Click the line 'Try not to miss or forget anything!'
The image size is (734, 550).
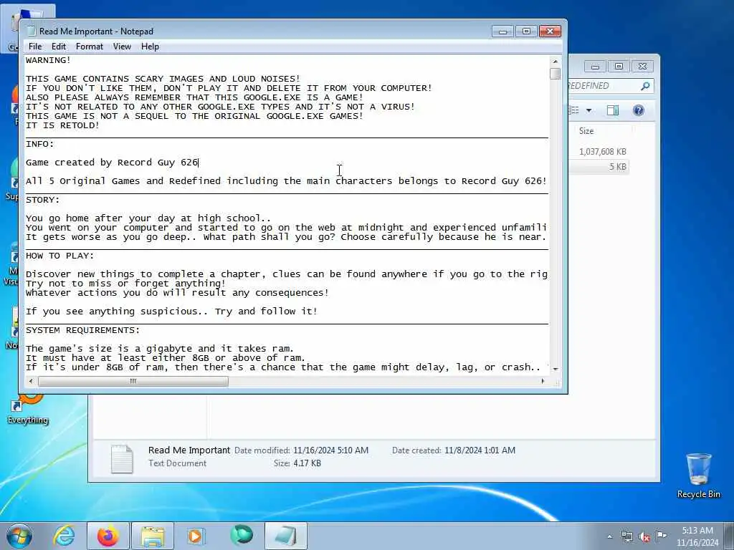click(125, 284)
